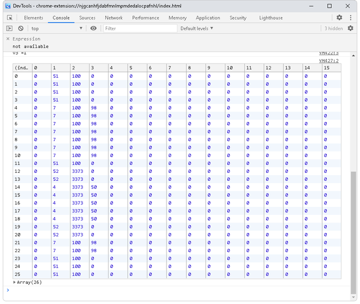
Task: Open the customize DevTools three-dot menu
Action: tap(350, 17)
